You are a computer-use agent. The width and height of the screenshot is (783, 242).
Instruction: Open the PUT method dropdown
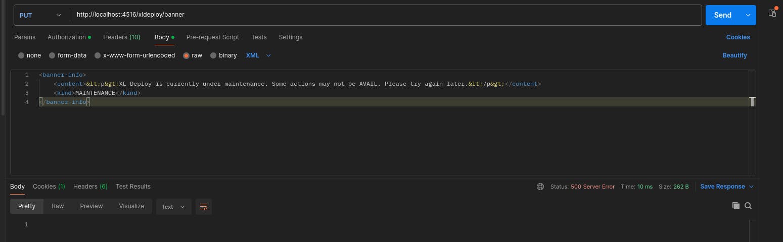point(41,15)
